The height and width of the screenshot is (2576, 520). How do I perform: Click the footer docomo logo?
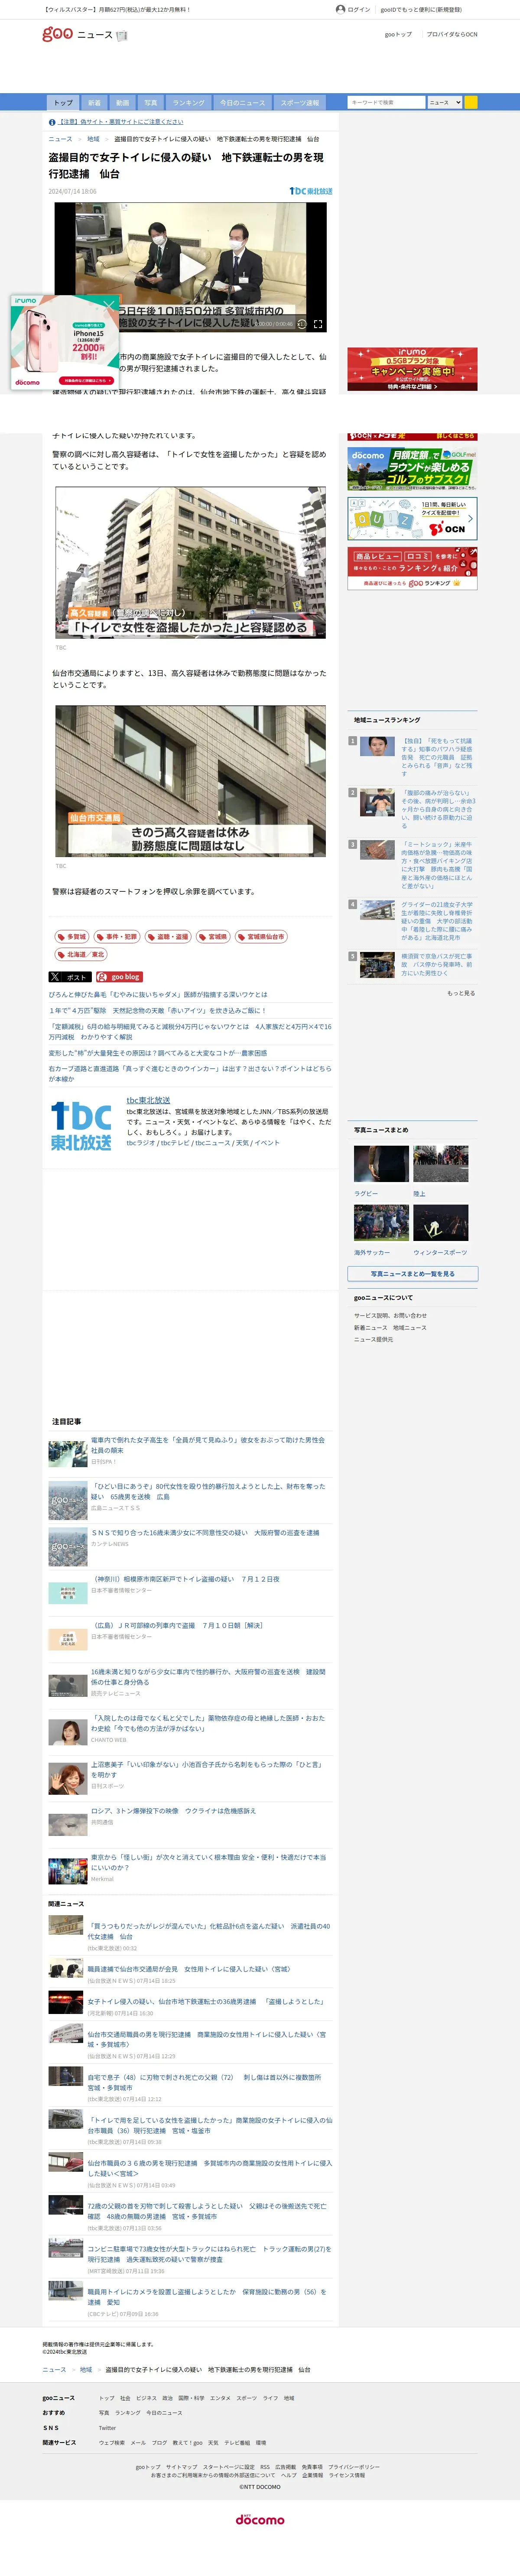pyautogui.click(x=260, y=2520)
